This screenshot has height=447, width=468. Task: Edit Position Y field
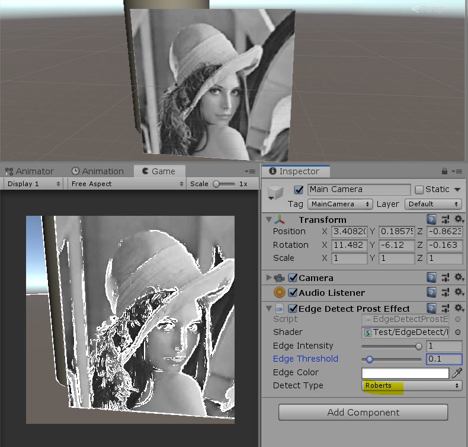pos(397,232)
